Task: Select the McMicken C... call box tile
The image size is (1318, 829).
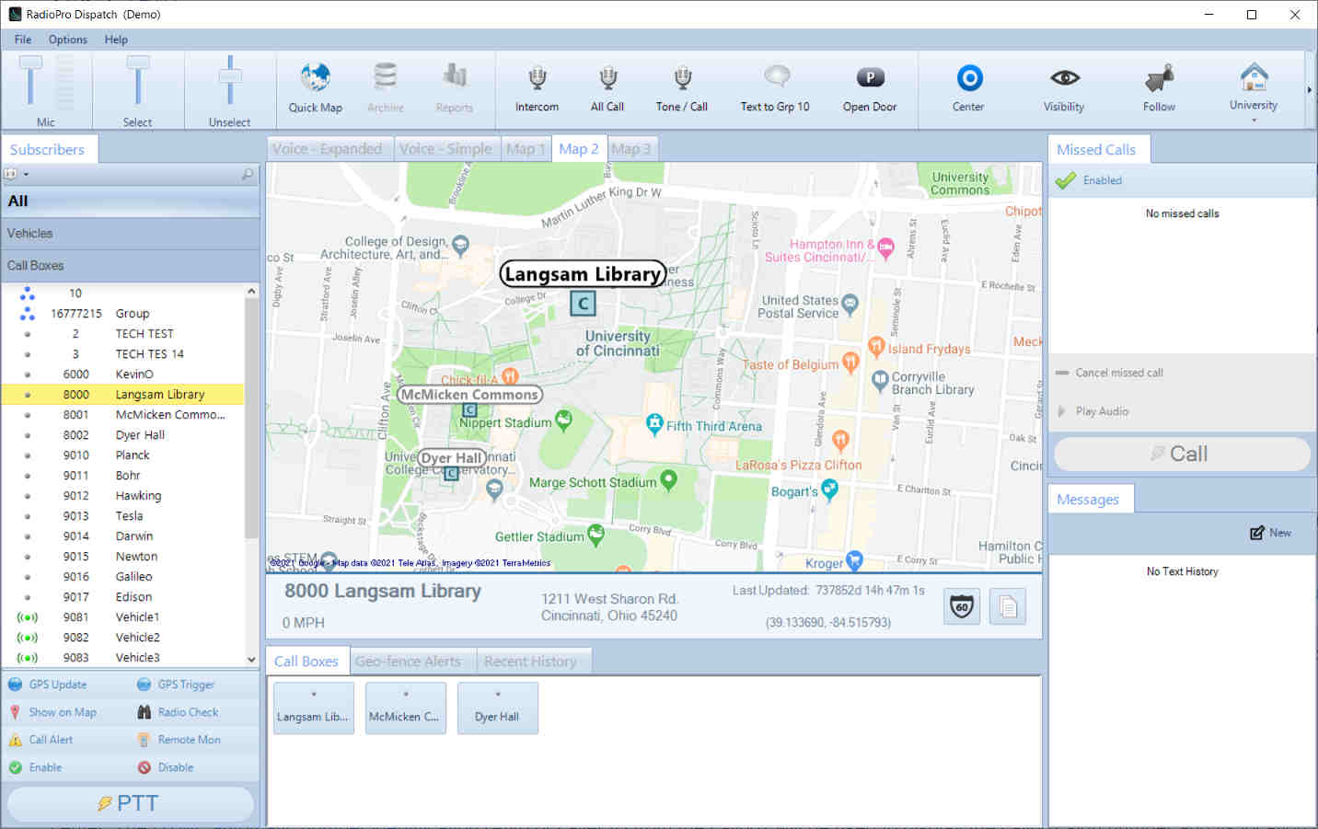Action: point(405,708)
